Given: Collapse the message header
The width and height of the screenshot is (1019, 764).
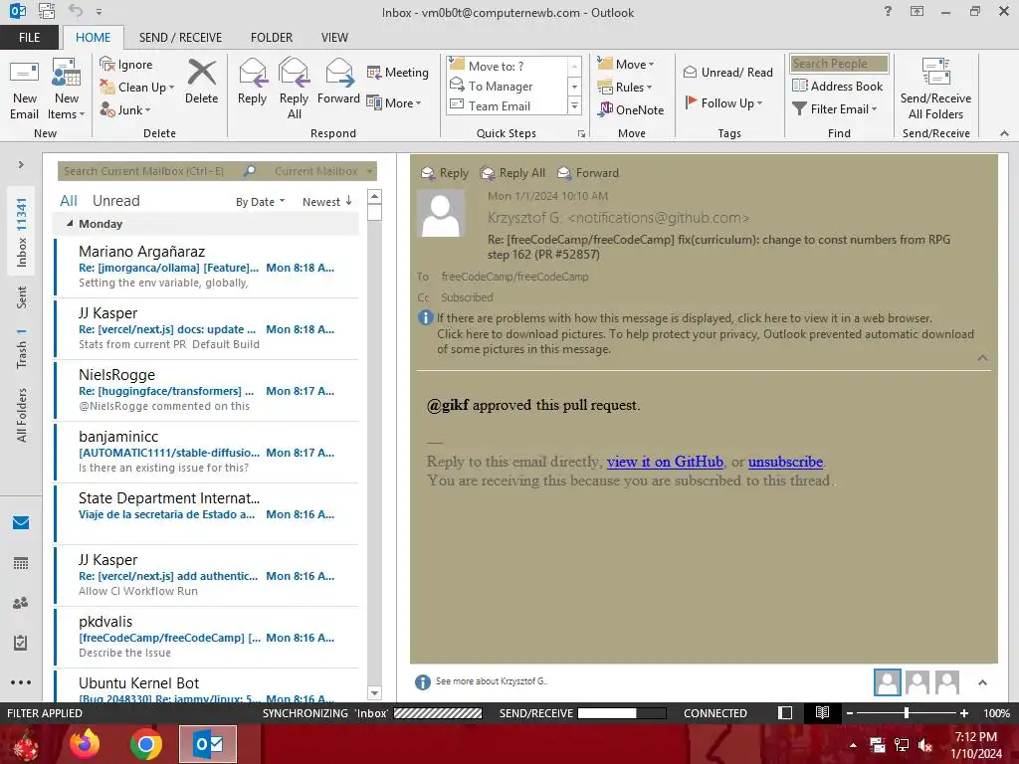Looking at the screenshot, I should 982,358.
